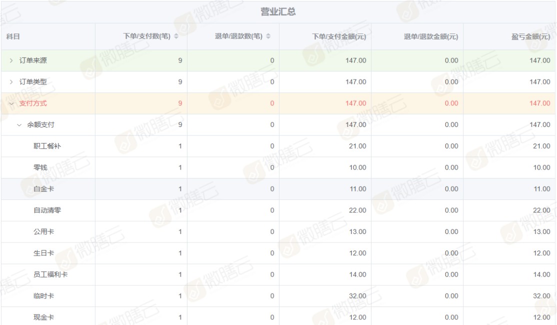
Task: Select the 员工福利卡 row label
Action: click(50, 274)
